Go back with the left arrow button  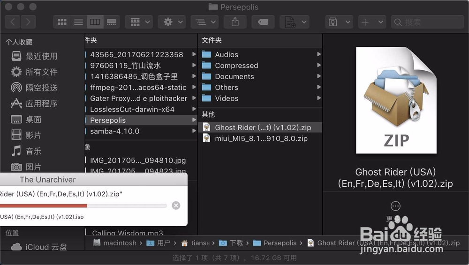coord(13,22)
